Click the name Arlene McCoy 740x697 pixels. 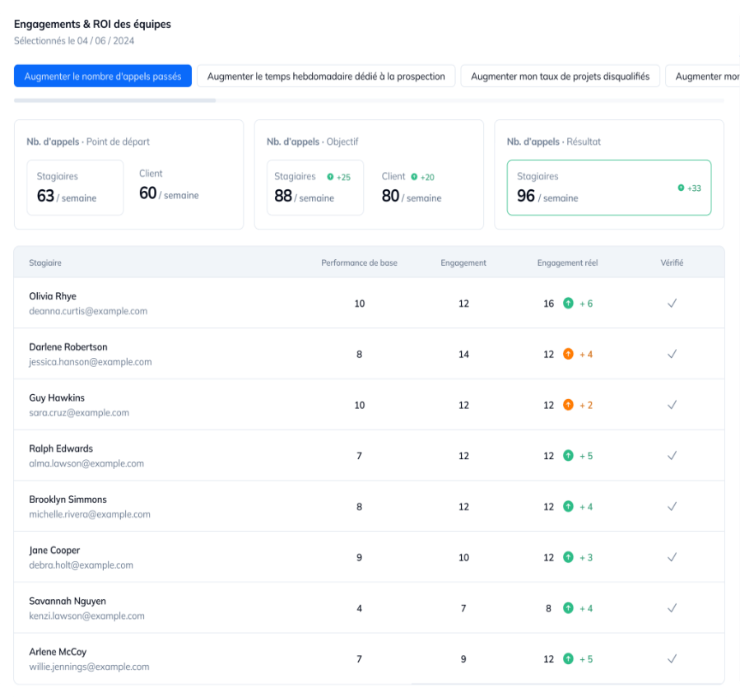[x=58, y=652]
